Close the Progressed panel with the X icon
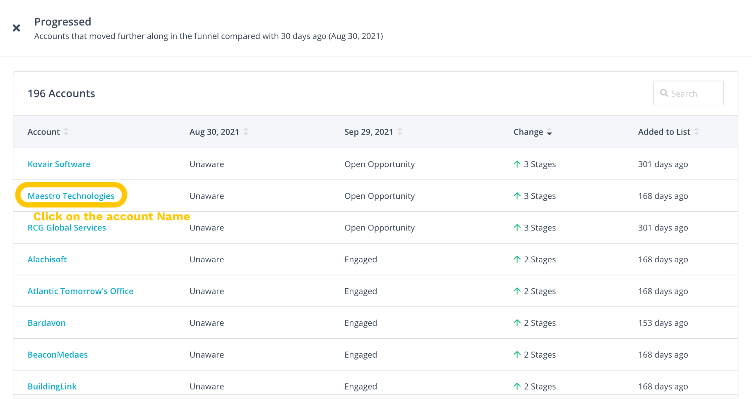752x399 pixels. click(17, 28)
